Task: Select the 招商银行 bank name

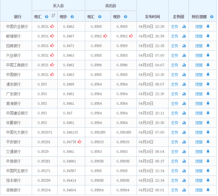Action: pos(13,46)
